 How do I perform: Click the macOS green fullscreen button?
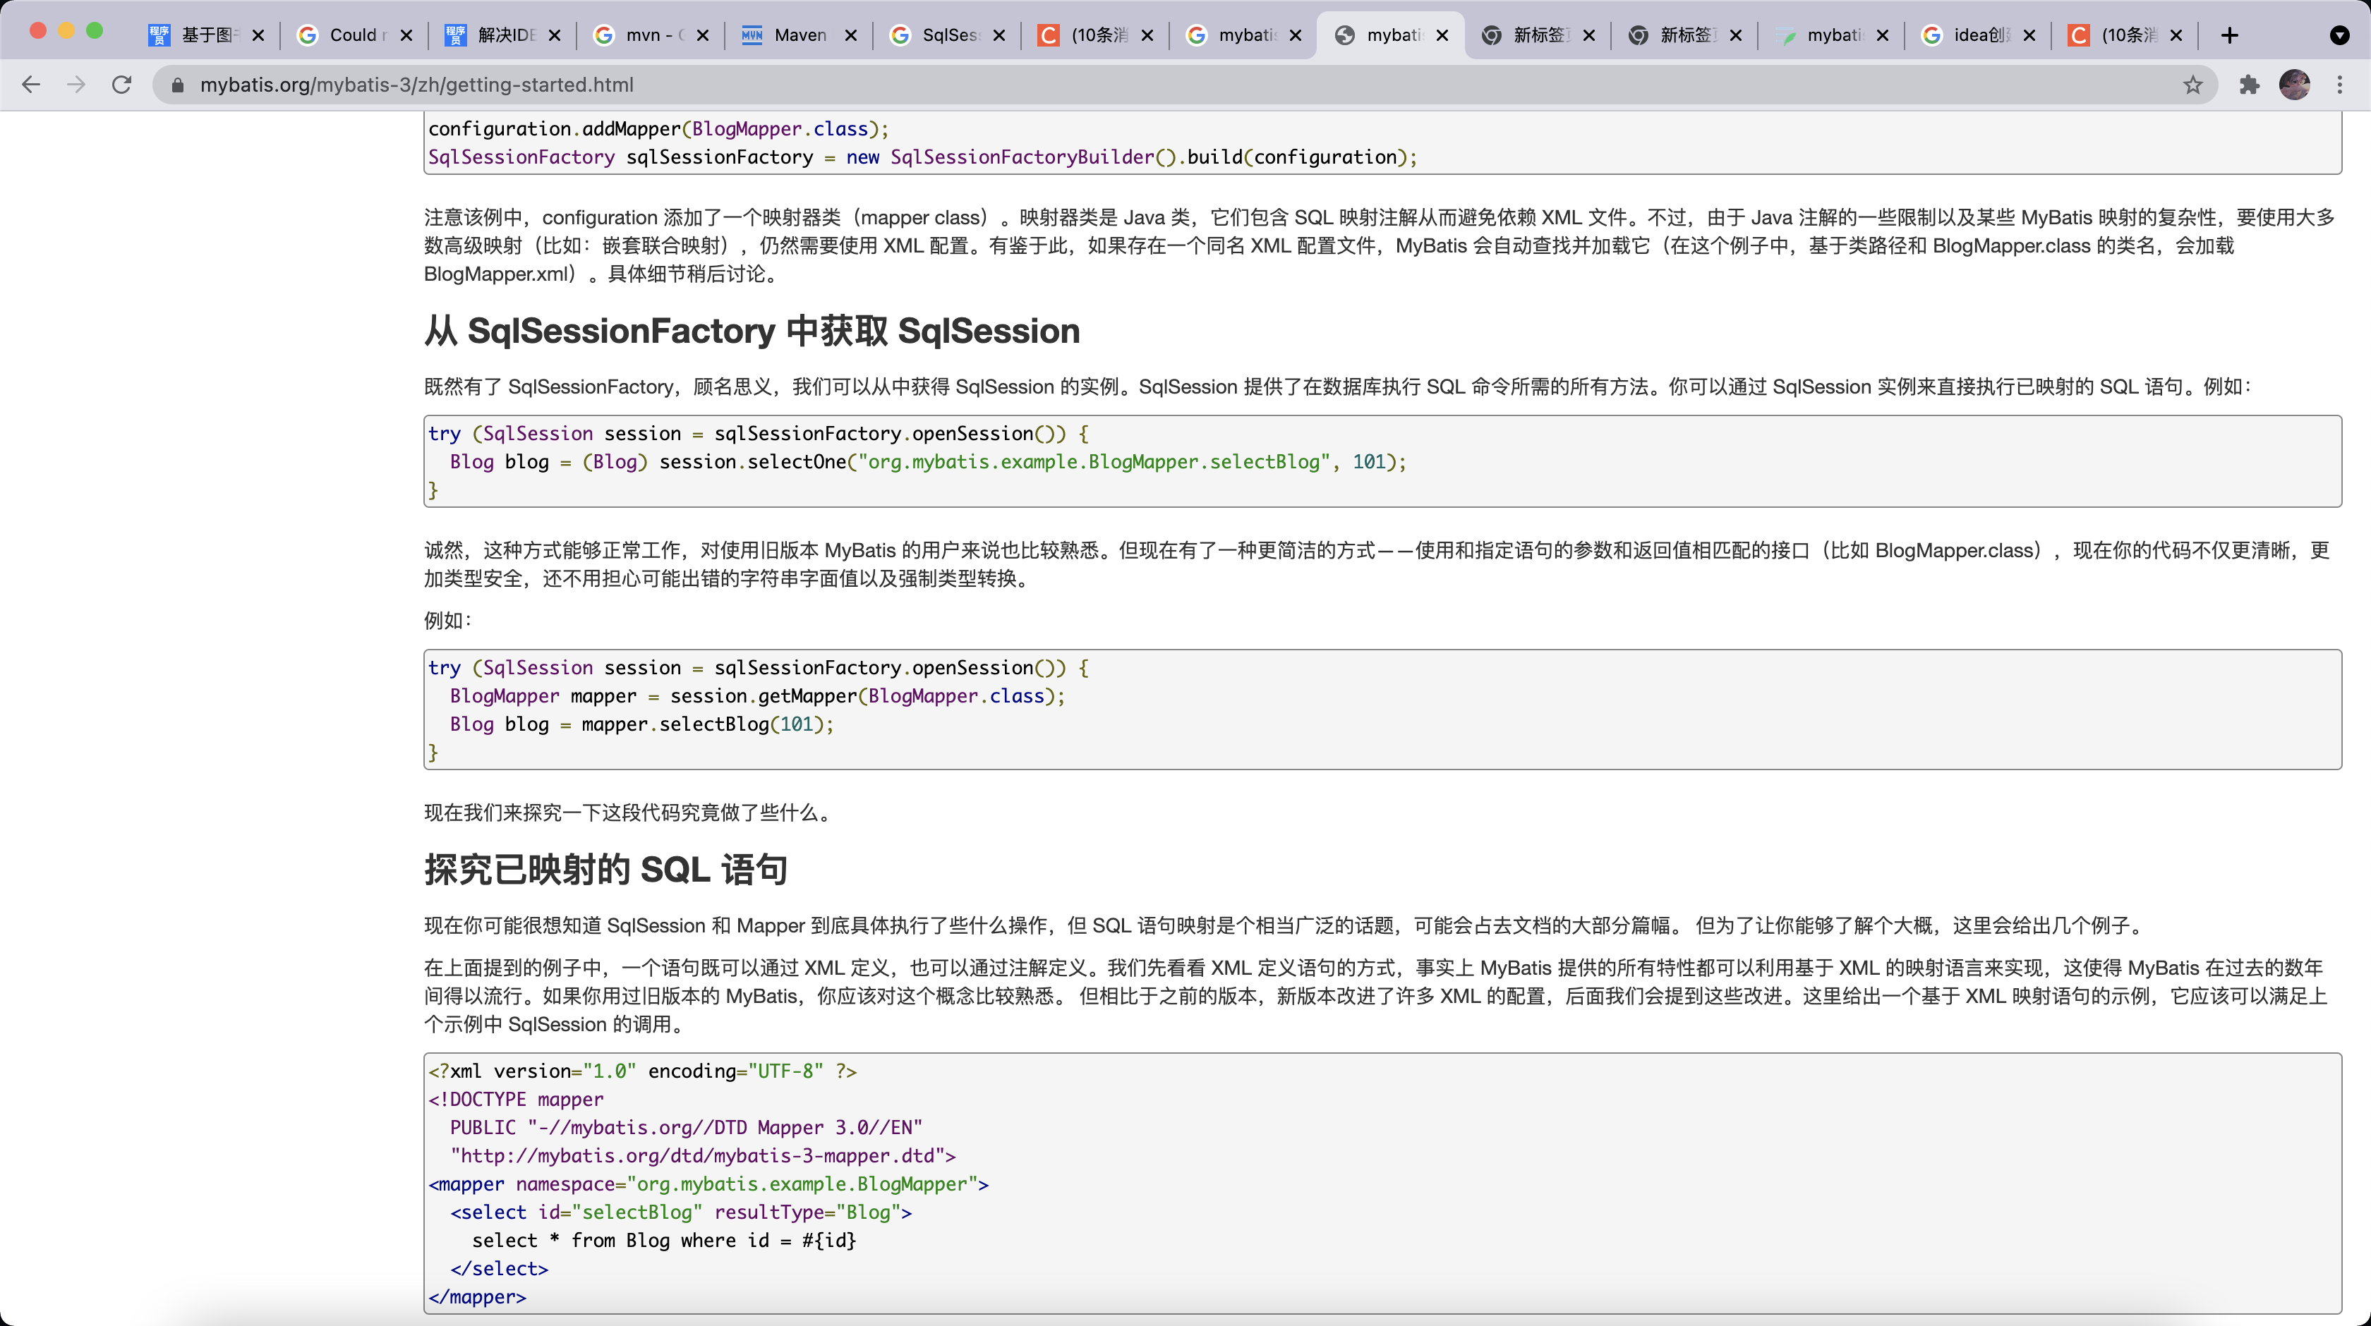coord(94,30)
